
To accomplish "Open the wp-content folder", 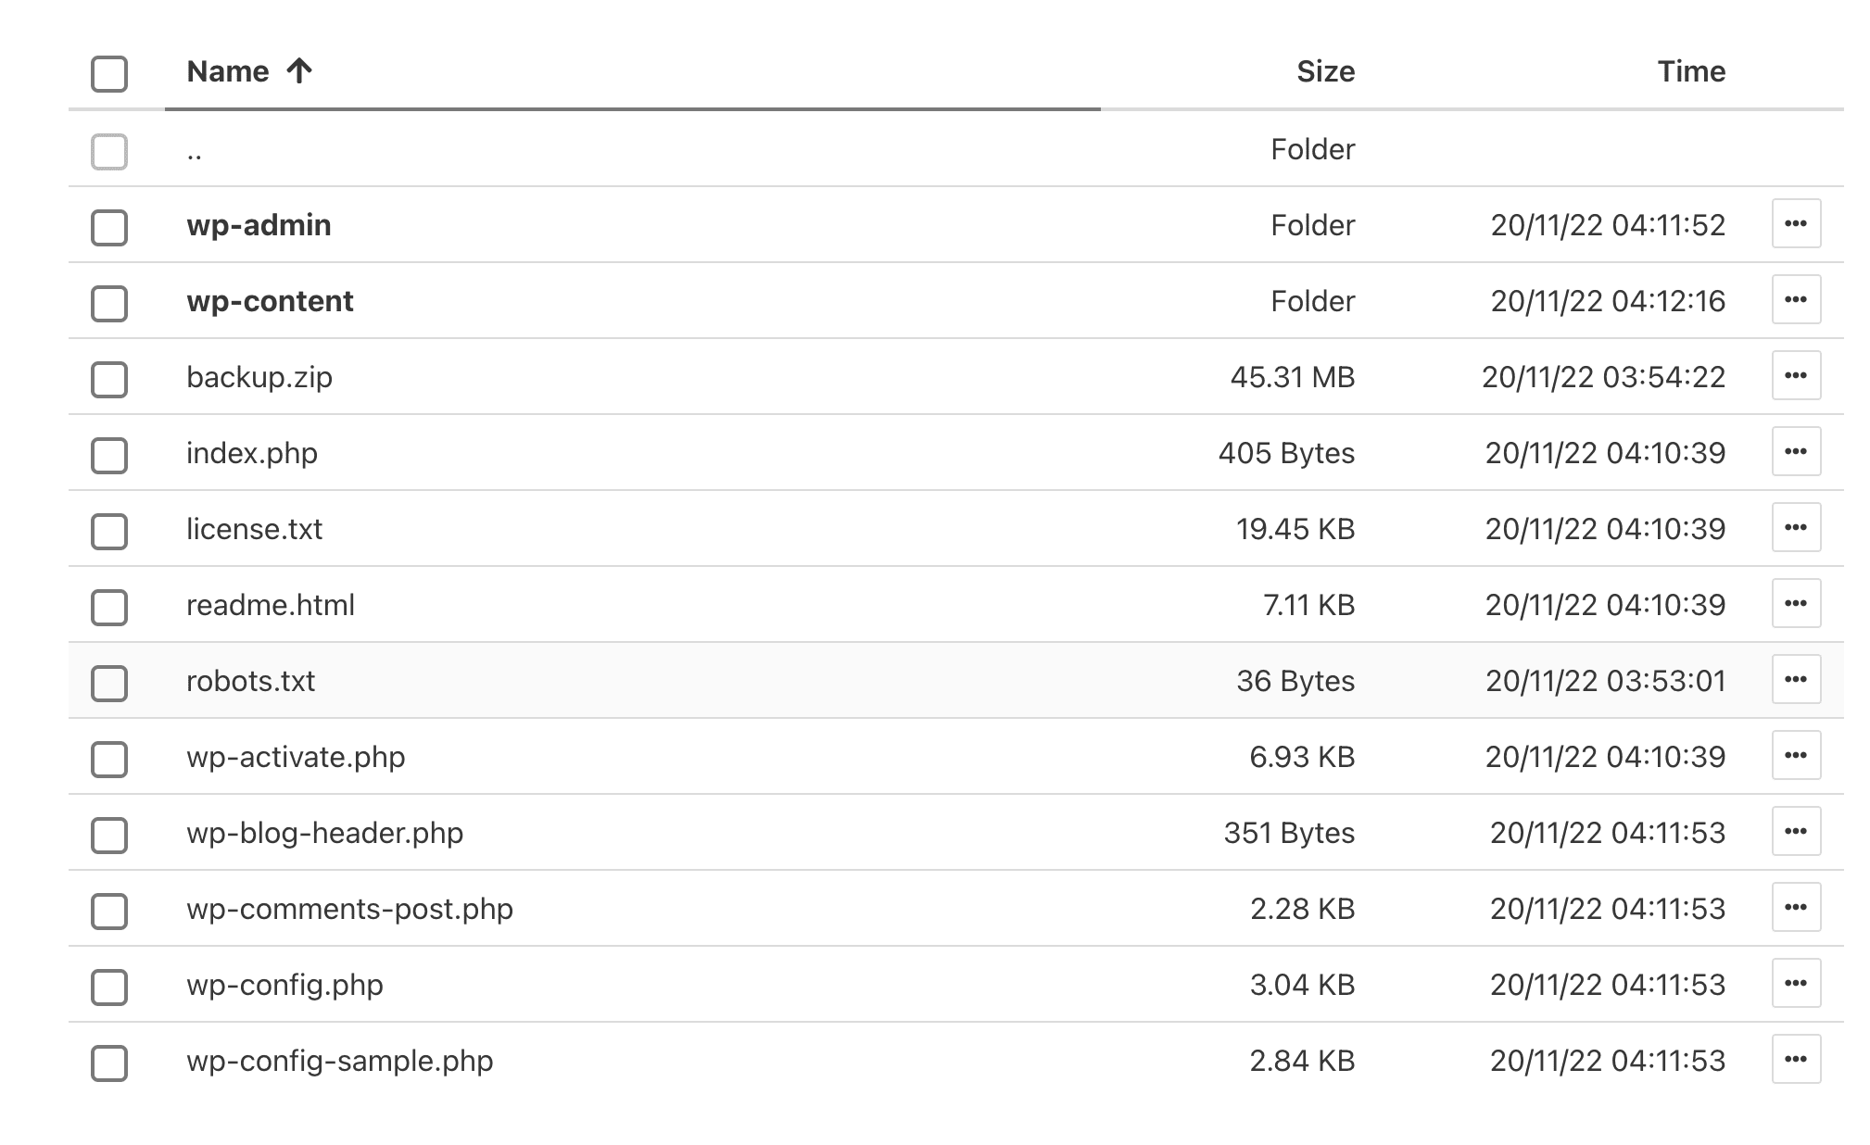I will (270, 301).
